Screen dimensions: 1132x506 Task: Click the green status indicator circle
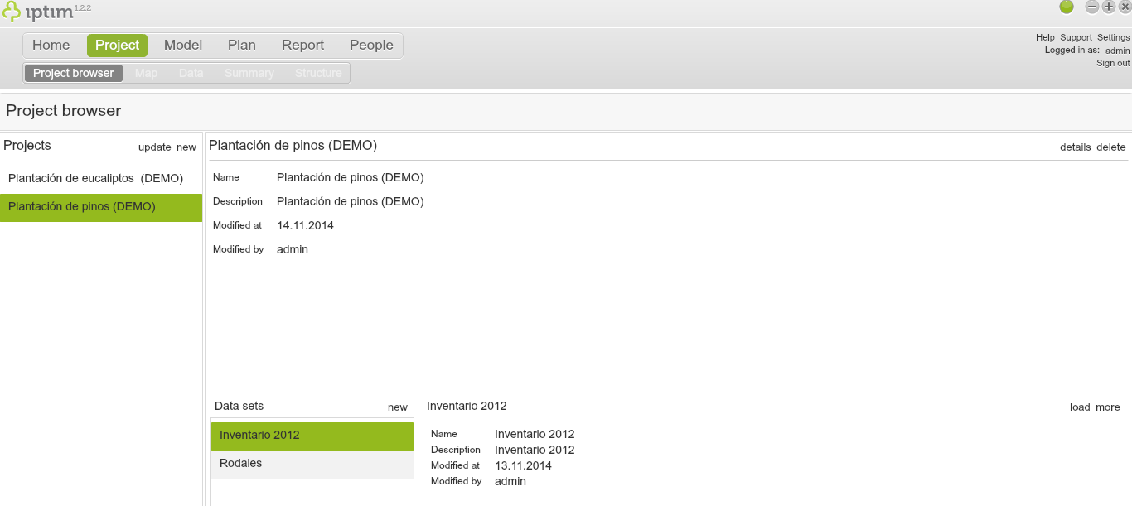point(1067,7)
